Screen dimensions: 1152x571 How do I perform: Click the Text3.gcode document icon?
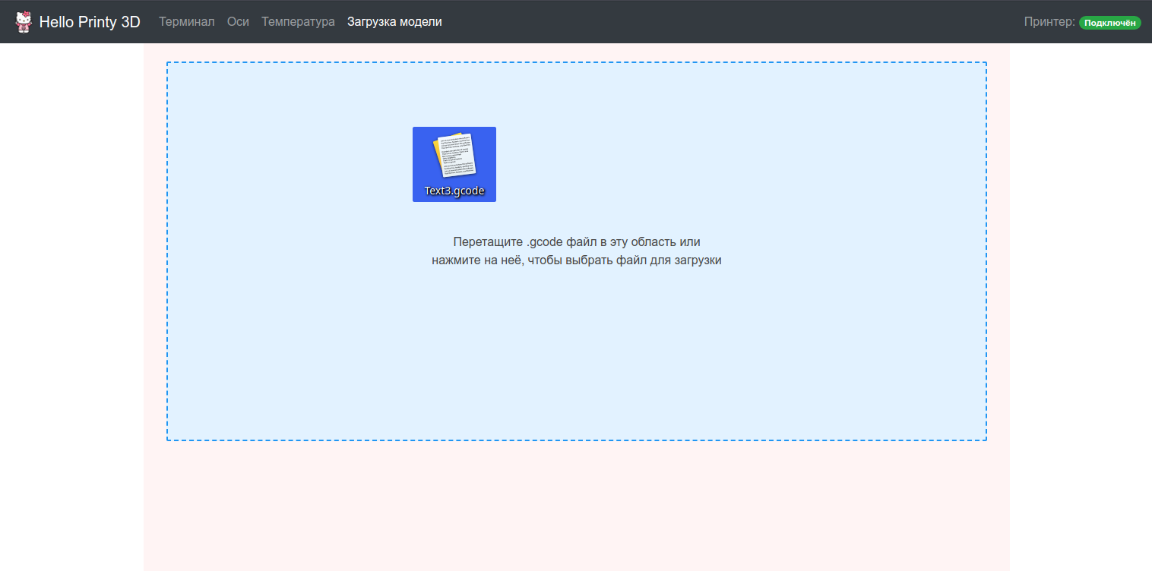coord(454,155)
